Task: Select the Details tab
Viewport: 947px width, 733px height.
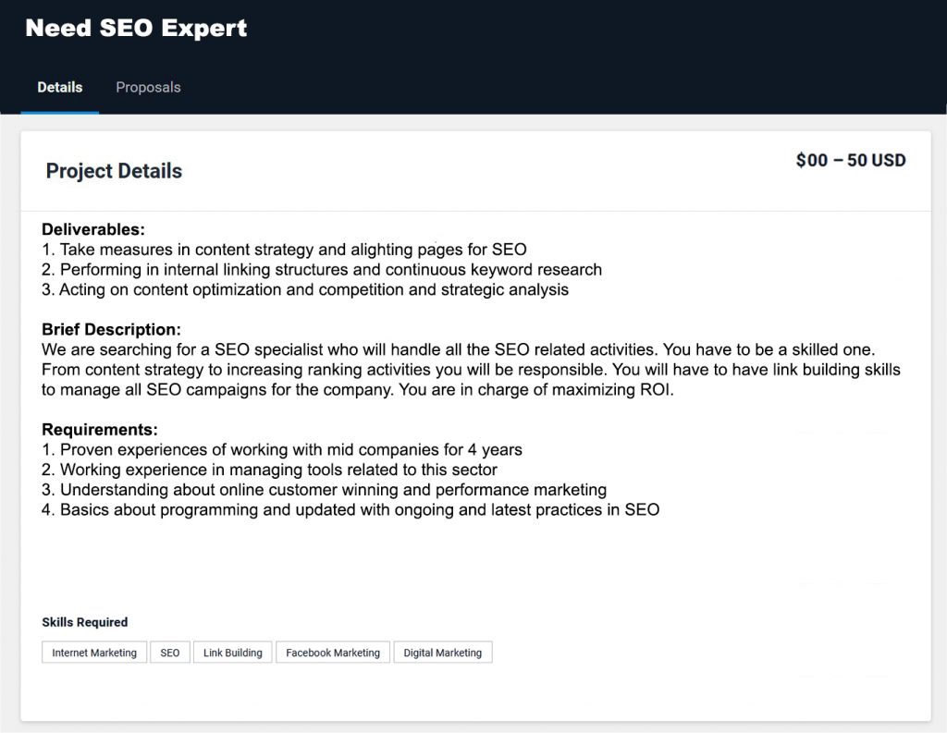Action: coord(59,87)
